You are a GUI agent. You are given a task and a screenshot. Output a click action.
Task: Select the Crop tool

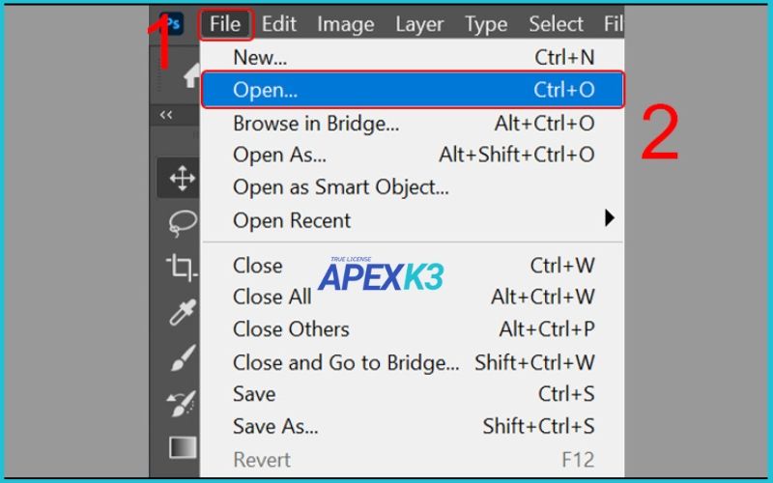point(182,267)
